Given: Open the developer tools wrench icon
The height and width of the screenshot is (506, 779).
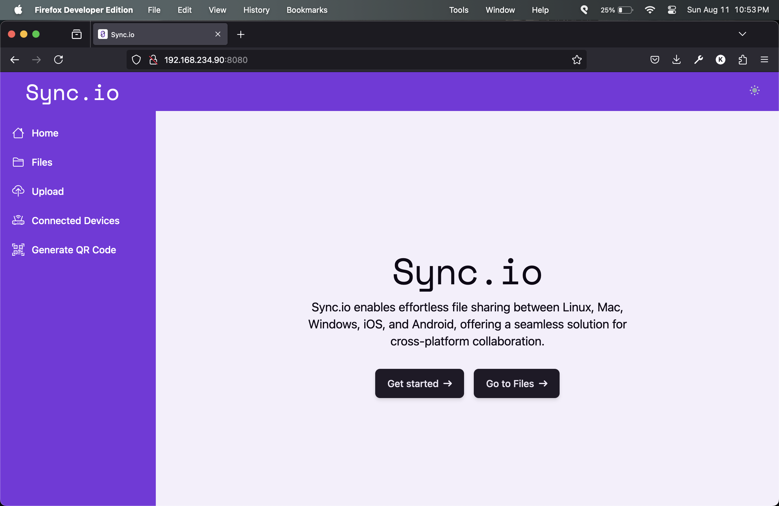Looking at the screenshot, I should (698, 60).
